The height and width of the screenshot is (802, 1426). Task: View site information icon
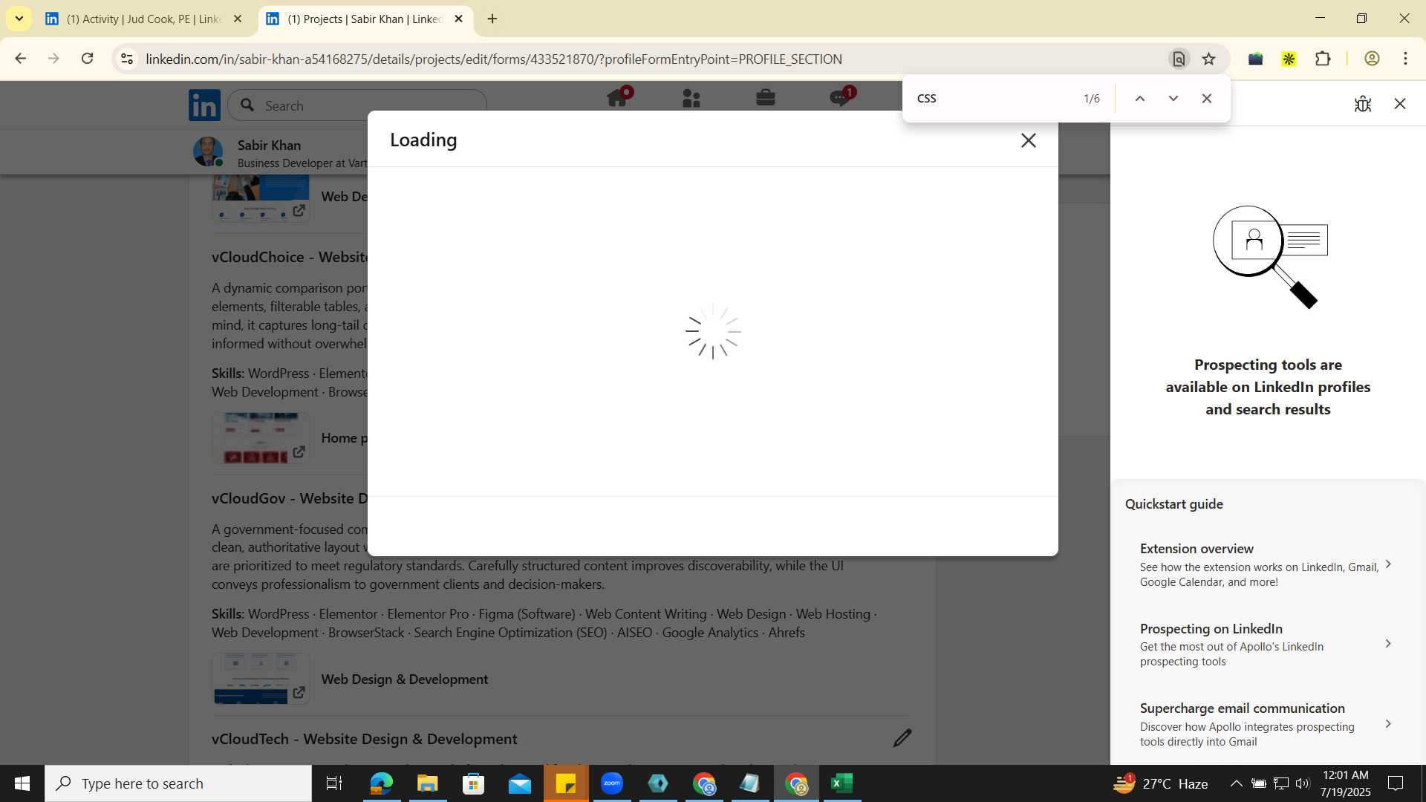pos(127,59)
